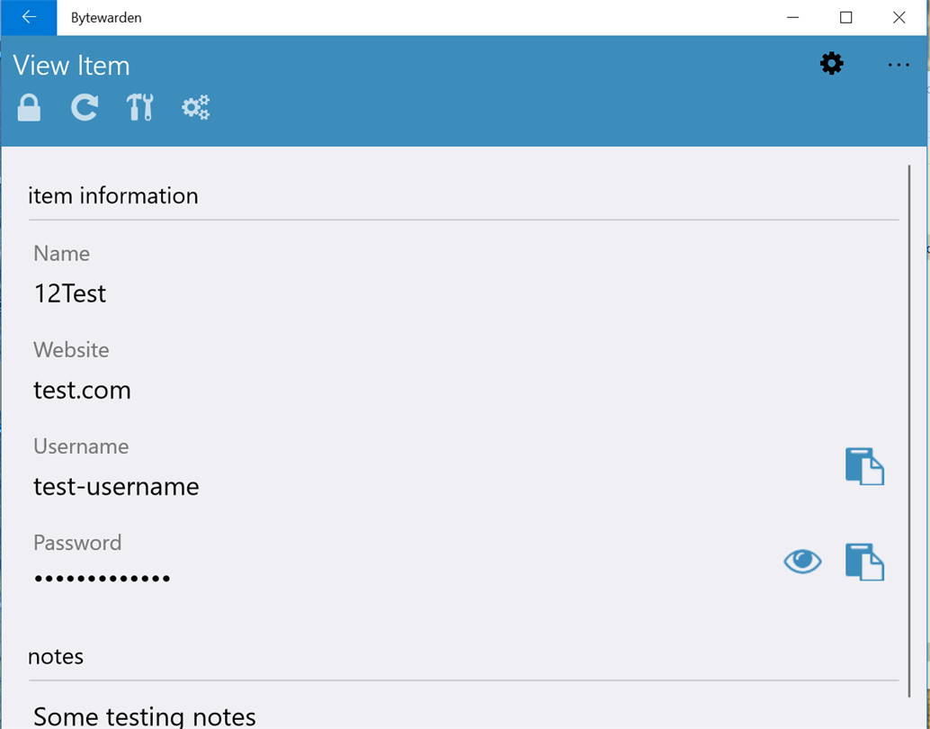Click the masked password dots
Image resolution: width=930 pixels, height=729 pixels.
point(102,578)
